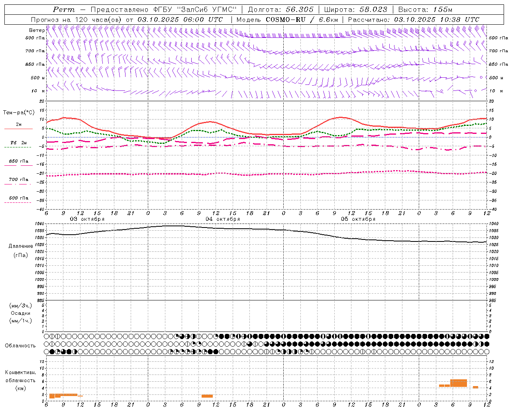510x408 pixels.
Task: Click the "700 гПа" temperature legend label
Action: (19, 180)
